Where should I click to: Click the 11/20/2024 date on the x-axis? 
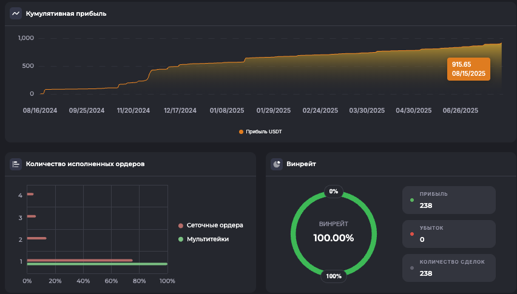coord(133,111)
